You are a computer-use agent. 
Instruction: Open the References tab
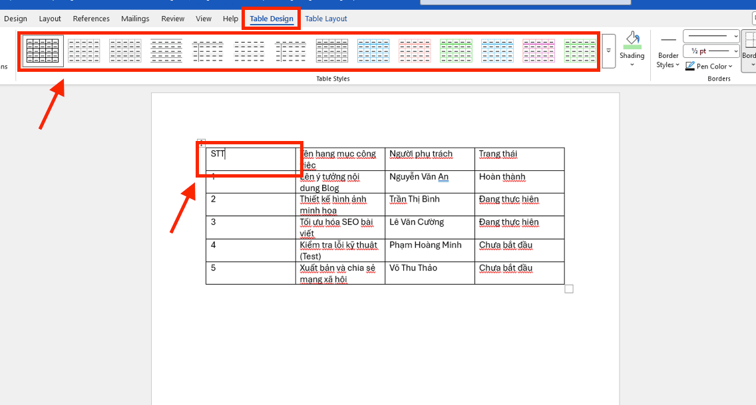(91, 19)
